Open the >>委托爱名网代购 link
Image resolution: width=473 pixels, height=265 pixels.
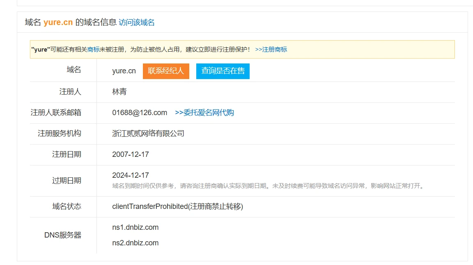(204, 113)
